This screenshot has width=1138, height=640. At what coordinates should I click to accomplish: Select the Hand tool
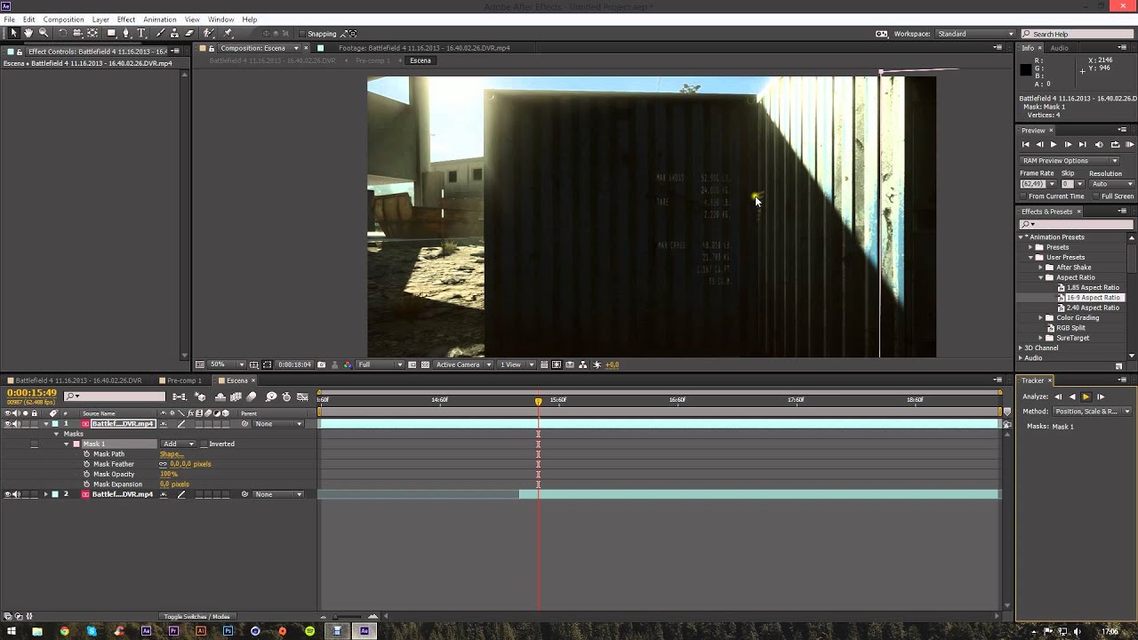(28, 33)
